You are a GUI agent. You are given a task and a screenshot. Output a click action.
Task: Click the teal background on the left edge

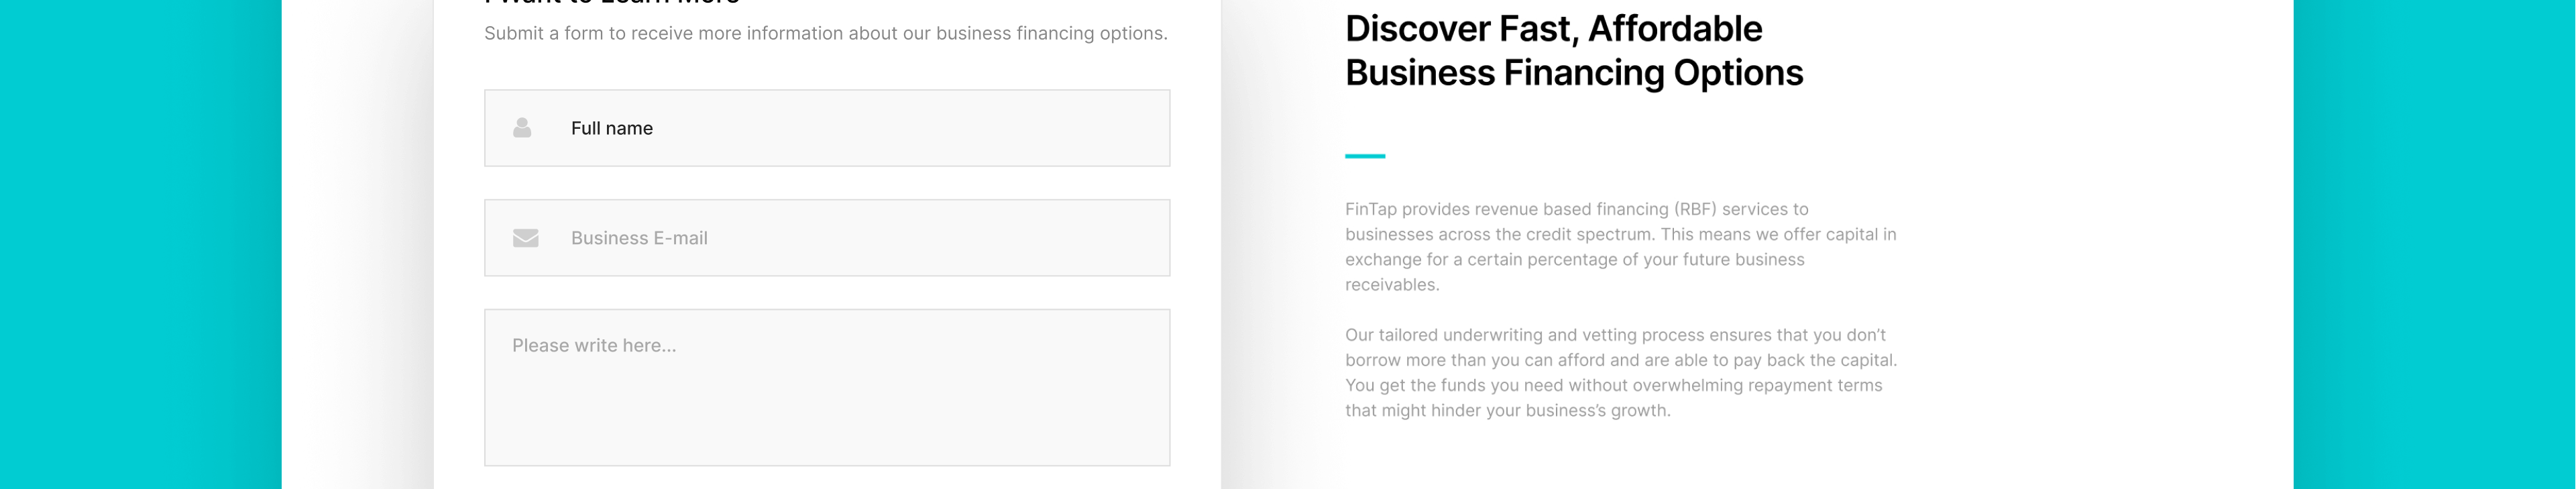tap(140, 244)
